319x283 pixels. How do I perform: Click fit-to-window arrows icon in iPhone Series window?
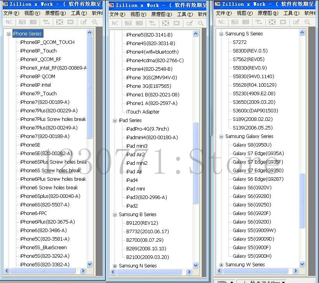(59, 22)
